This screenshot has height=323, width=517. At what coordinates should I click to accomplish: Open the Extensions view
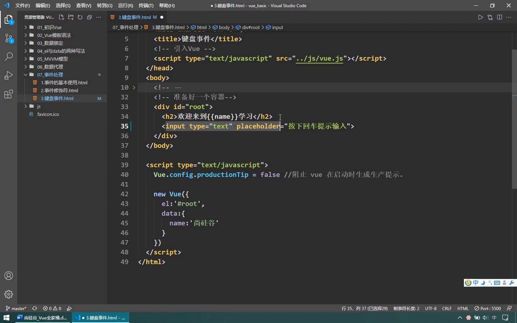point(9,94)
